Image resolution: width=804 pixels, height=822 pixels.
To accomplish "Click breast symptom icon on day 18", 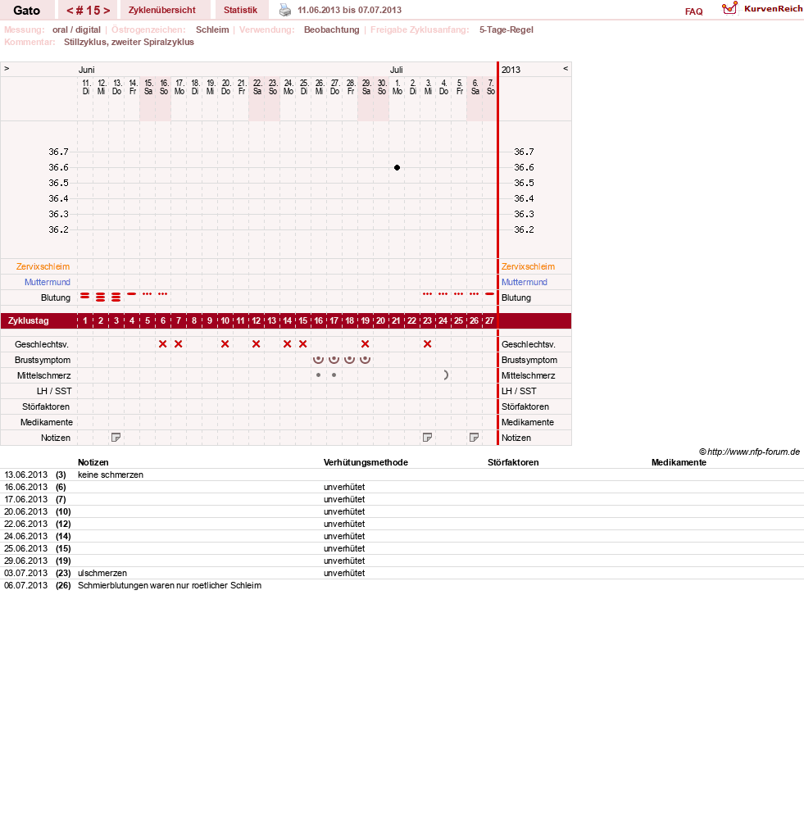I will (350, 359).
